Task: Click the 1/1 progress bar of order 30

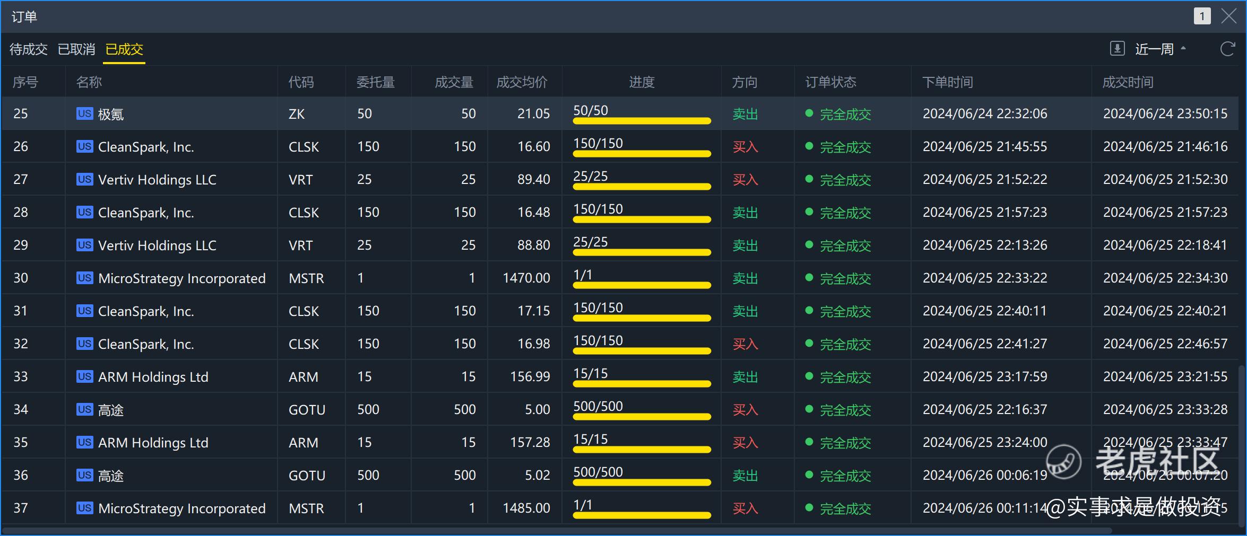Action: pos(642,285)
